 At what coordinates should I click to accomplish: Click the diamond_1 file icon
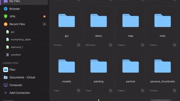pyautogui.click(x=8, y=47)
